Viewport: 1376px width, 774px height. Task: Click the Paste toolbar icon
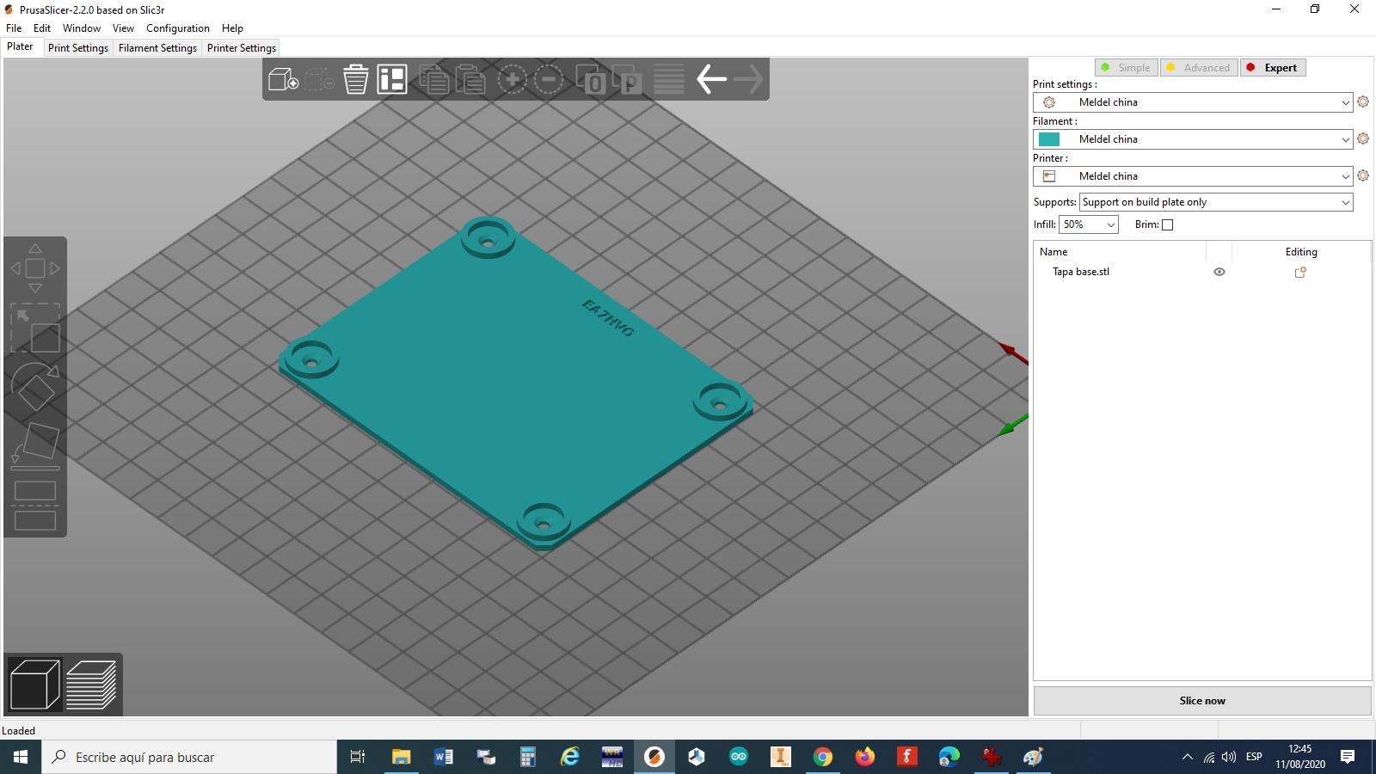(x=470, y=80)
